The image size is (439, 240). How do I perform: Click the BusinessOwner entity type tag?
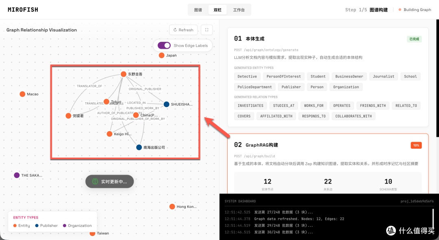coord(349,76)
